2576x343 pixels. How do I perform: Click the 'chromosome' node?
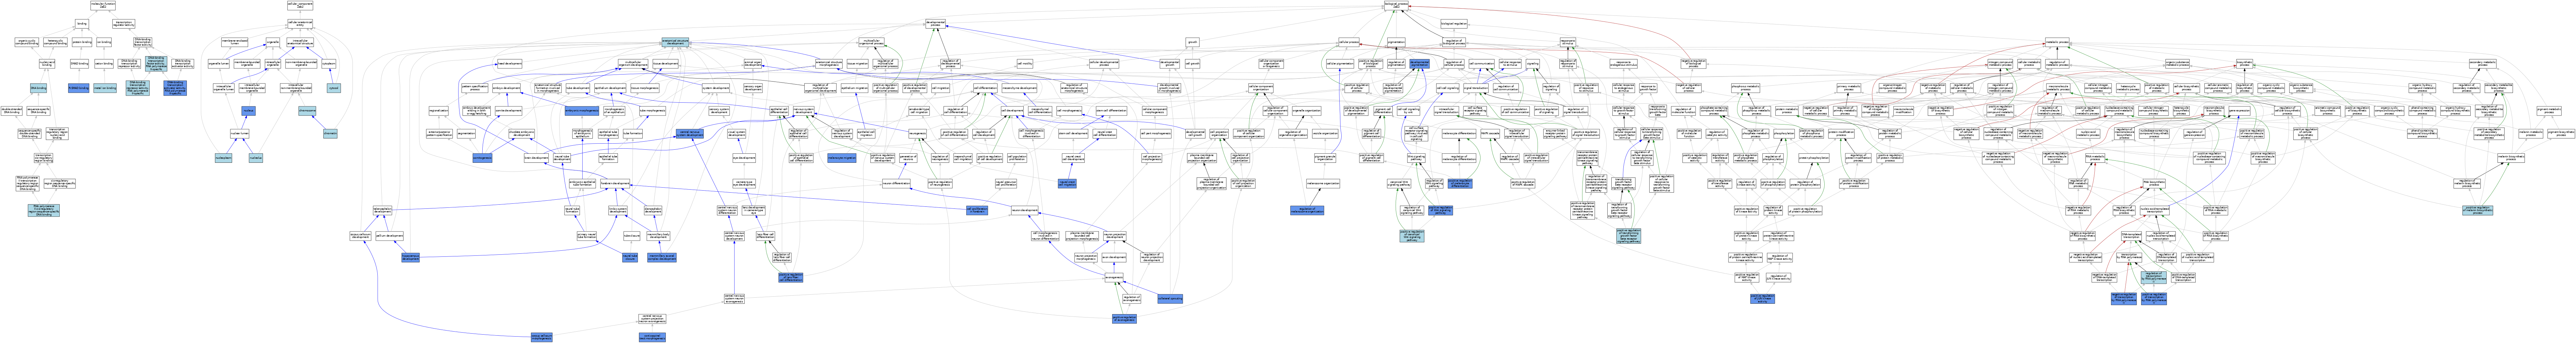tap(307, 111)
